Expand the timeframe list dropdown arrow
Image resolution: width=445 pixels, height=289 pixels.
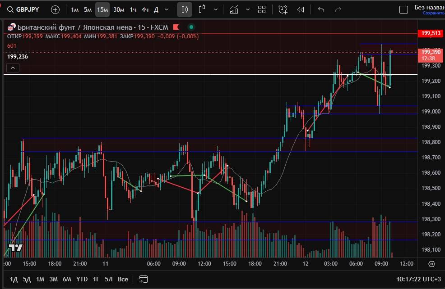167,9
